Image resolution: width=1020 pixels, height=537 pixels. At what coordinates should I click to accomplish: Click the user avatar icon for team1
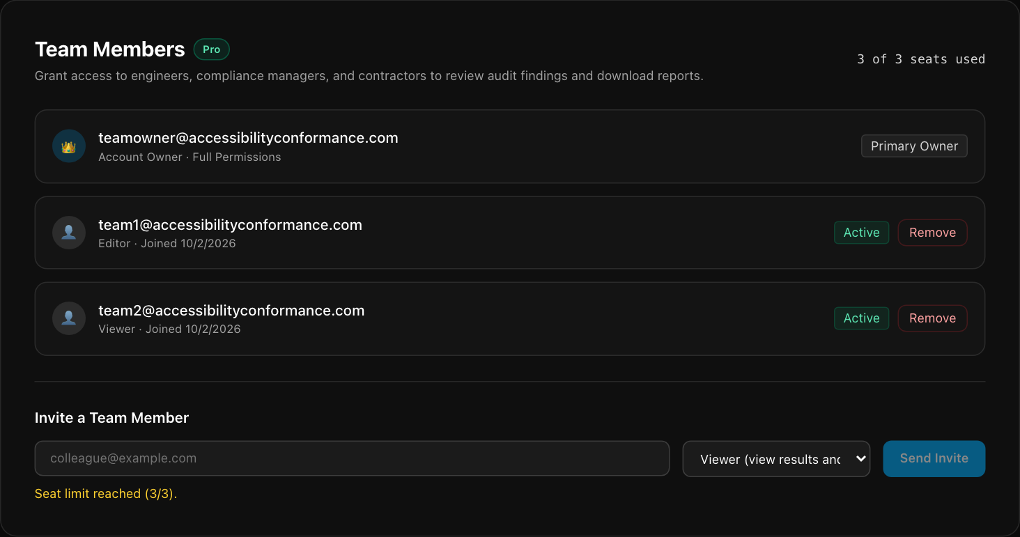tap(69, 233)
